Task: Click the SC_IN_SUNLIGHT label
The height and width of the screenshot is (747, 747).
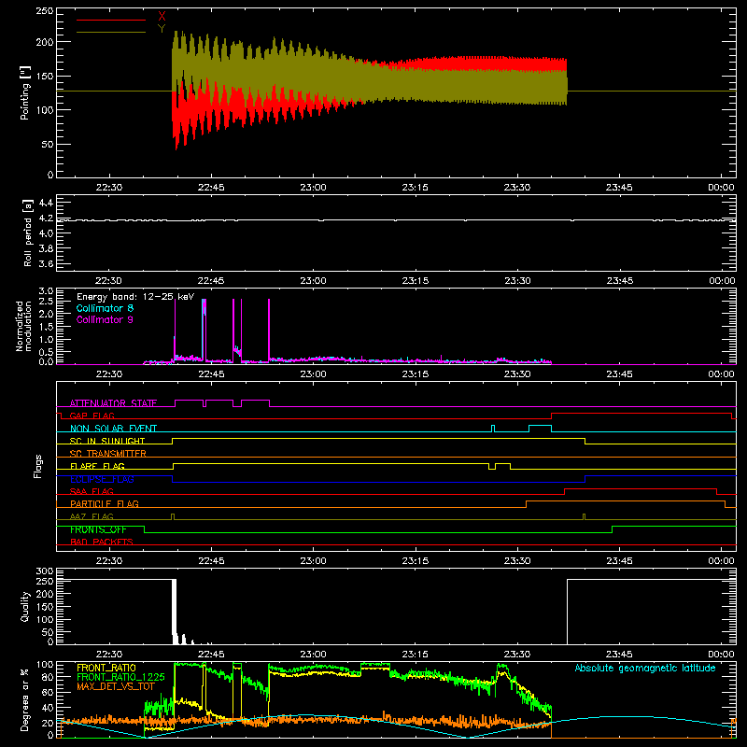Action: click(107, 441)
